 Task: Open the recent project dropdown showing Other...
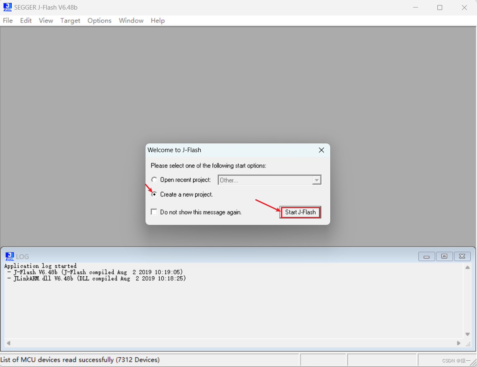click(317, 179)
